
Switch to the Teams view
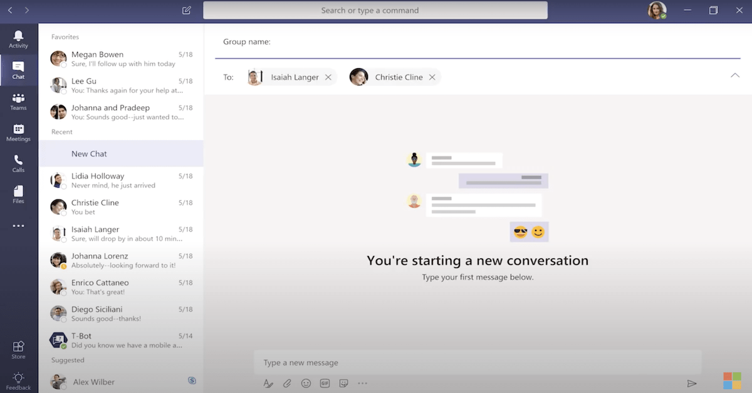tap(19, 100)
